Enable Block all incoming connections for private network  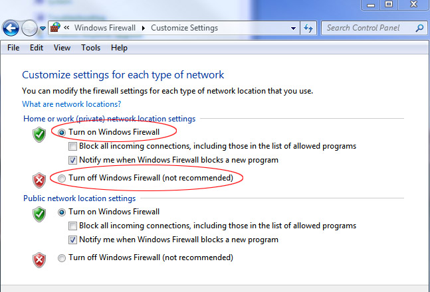73,146
